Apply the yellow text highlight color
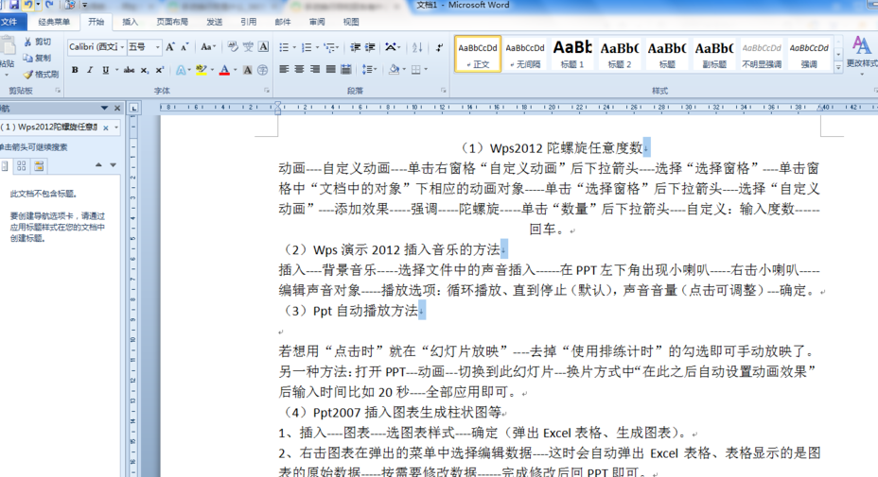 tap(201, 70)
